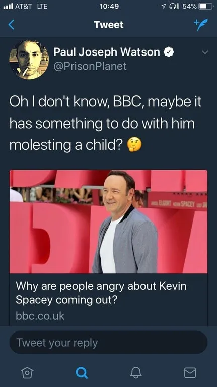Tap the thinking face emoji in tweet
Image resolution: width=217 pixels, height=387 pixels.
pos(134,145)
